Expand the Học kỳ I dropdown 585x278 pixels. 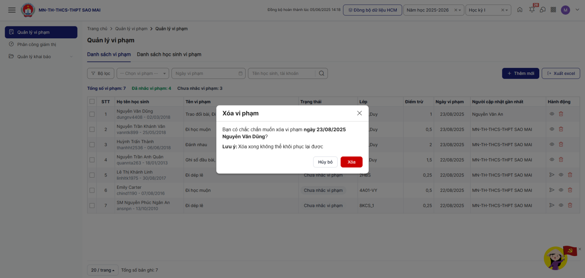[x=488, y=10]
